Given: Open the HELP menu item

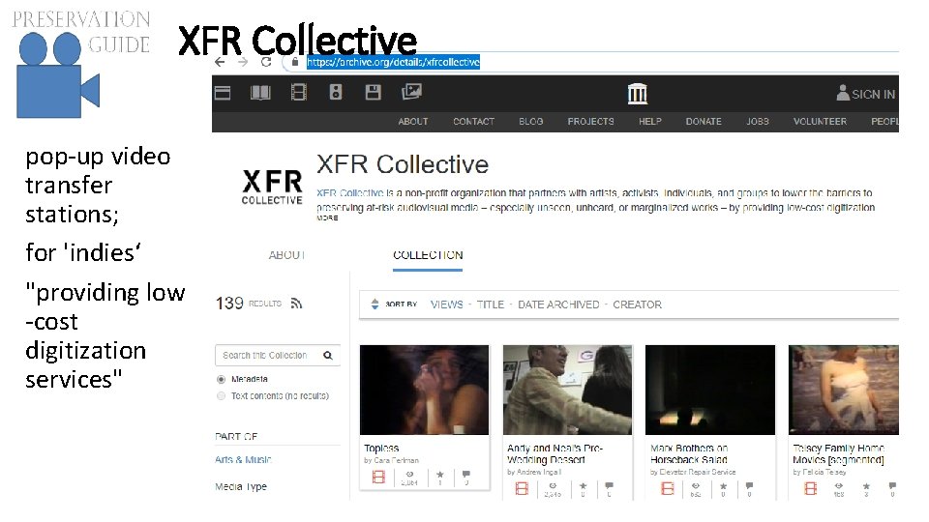Looking at the screenshot, I should click(650, 122).
